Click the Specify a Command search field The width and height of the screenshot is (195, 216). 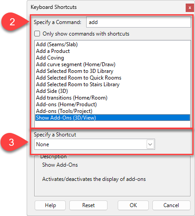[139, 22]
